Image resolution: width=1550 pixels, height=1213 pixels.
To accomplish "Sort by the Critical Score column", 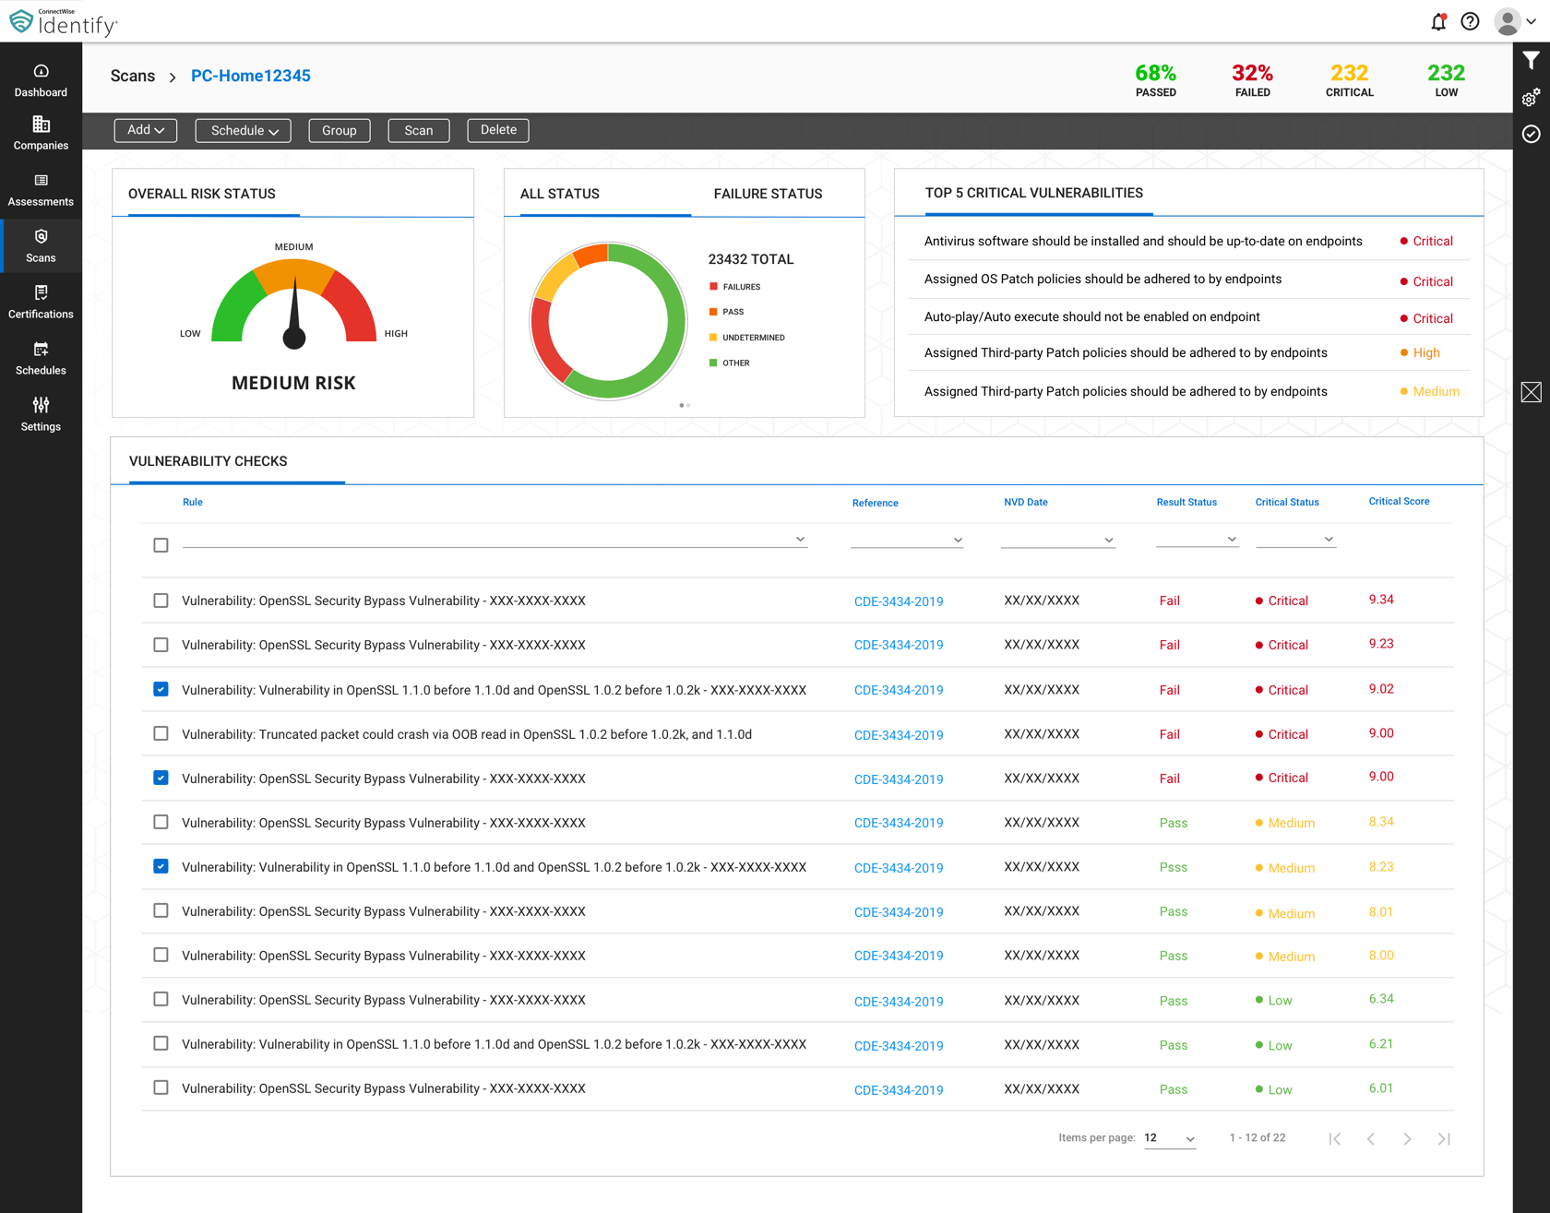I will [1399, 502].
